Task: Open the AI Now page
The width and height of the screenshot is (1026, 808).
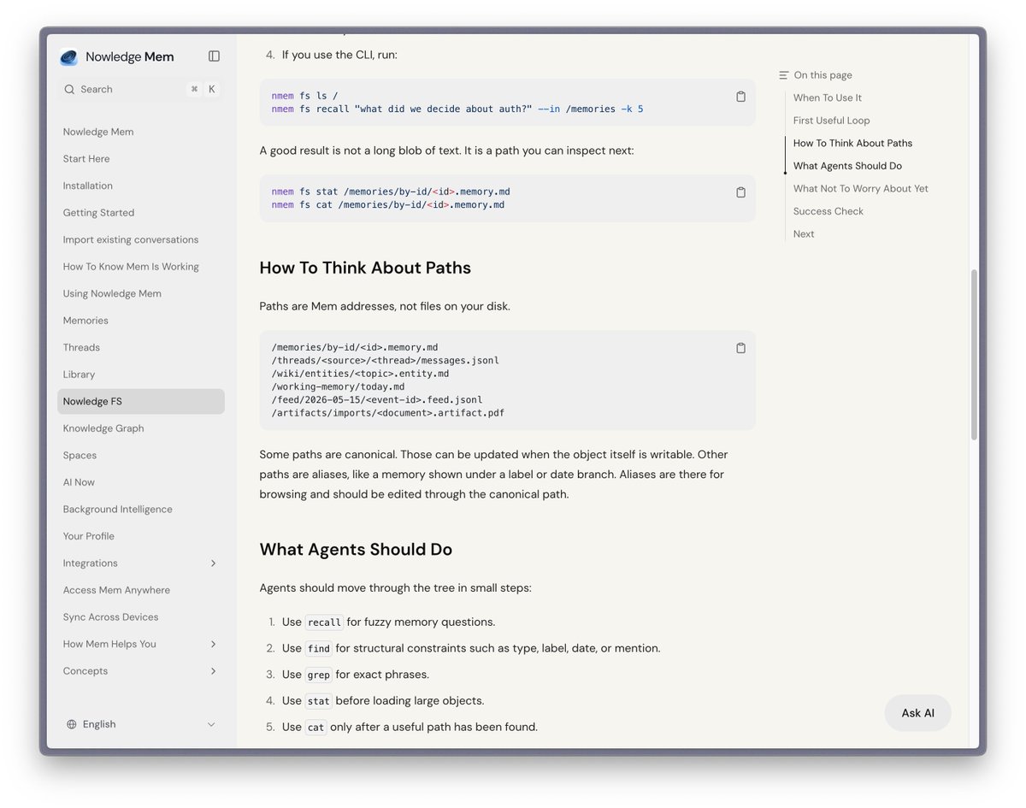Action: coord(79,482)
